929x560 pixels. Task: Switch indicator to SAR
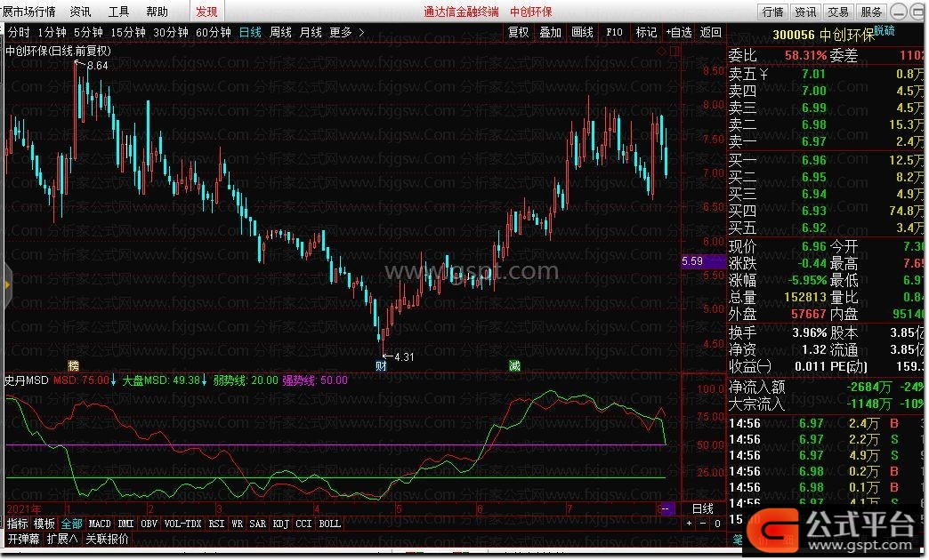tap(258, 524)
